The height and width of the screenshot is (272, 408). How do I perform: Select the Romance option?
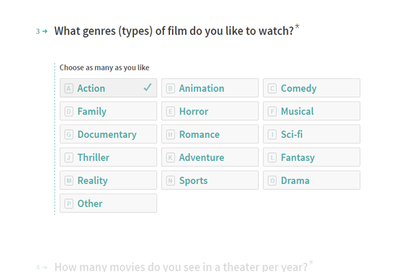[x=209, y=134]
